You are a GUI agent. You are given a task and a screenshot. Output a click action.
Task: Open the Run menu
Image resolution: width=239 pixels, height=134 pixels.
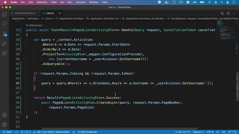70,2
